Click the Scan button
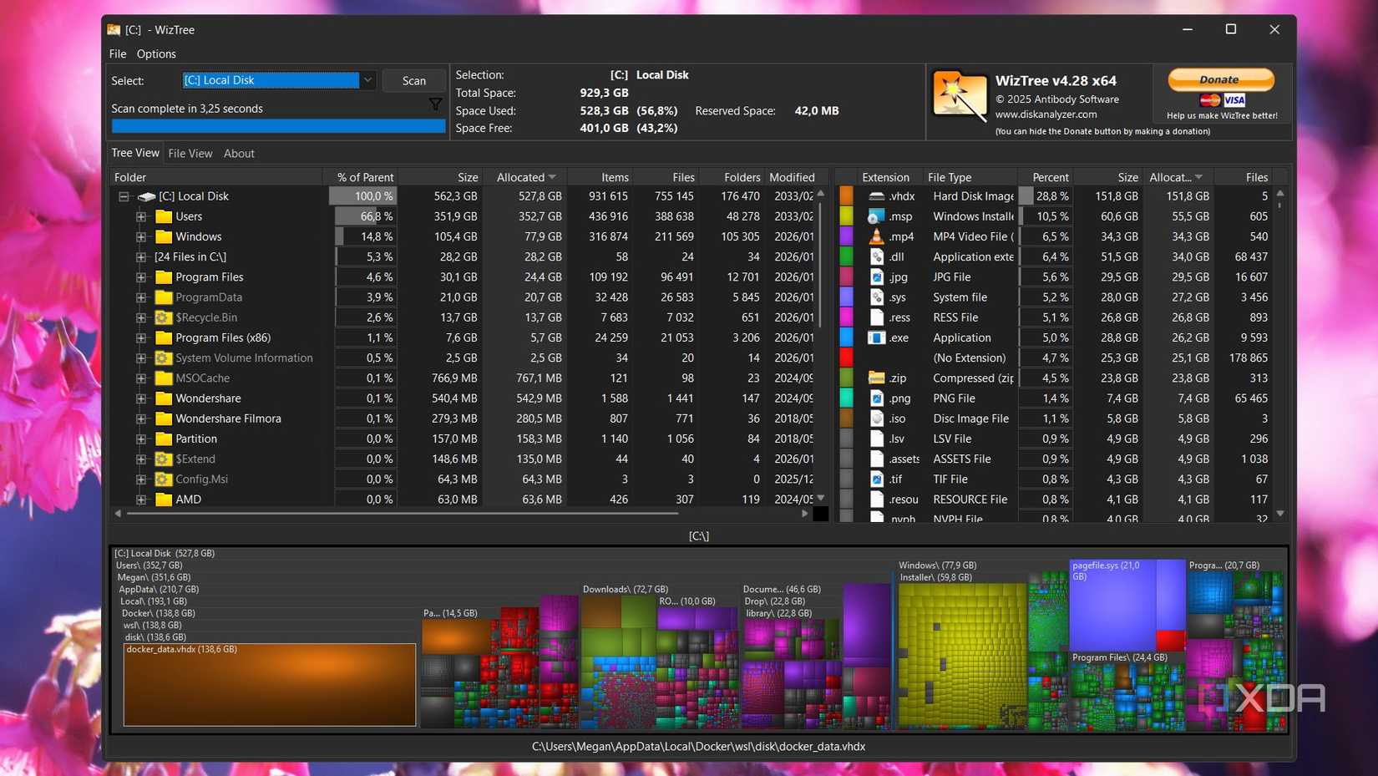Image resolution: width=1378 pixels, height=776 pixels. [413, 80]
